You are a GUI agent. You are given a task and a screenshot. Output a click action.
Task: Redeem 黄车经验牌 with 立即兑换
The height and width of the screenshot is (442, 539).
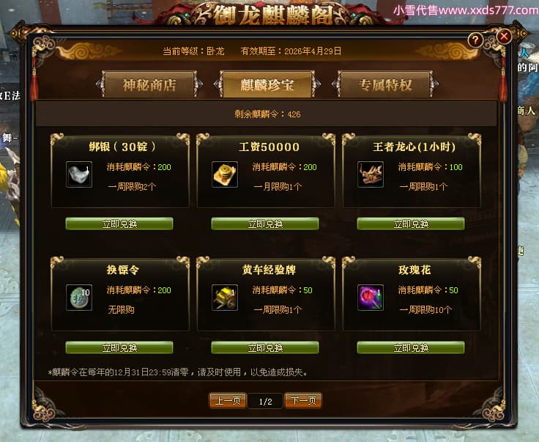pyautogui.click(x=265, y=347)
